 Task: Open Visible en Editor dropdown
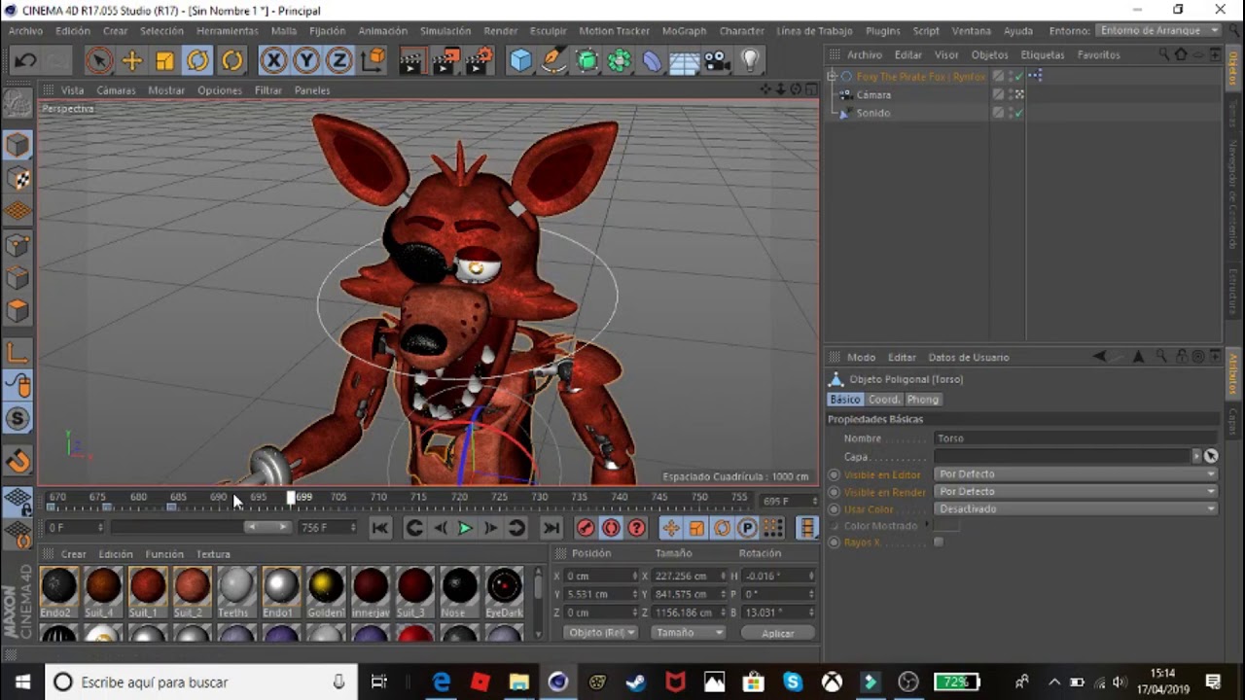pos(1076,474)
